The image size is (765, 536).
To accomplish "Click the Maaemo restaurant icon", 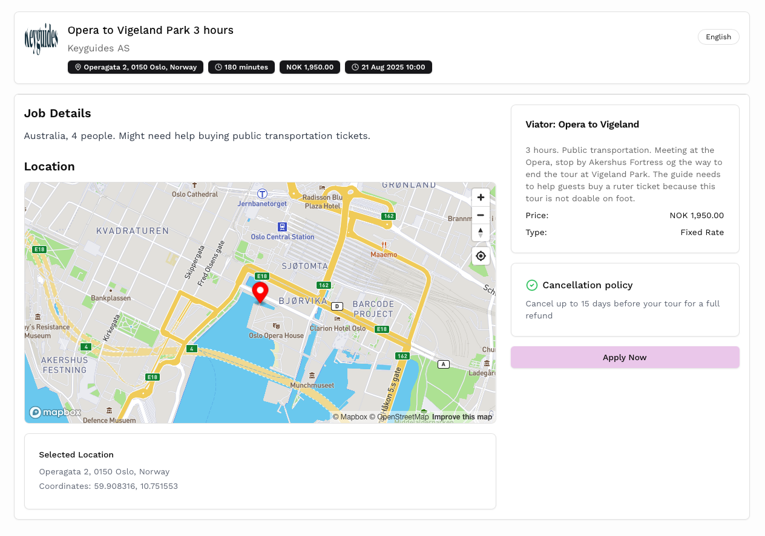I will pos(384,245).
